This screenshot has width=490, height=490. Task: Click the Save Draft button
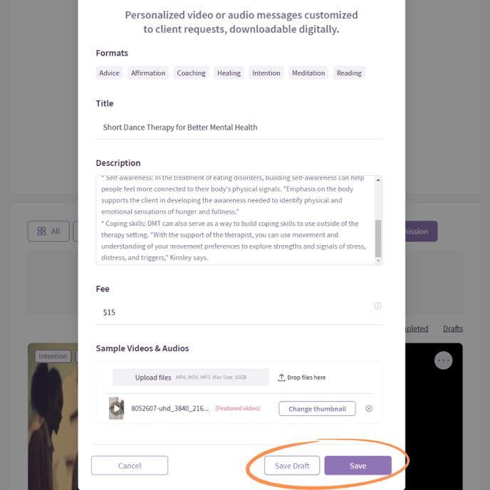tap(292, 466)
